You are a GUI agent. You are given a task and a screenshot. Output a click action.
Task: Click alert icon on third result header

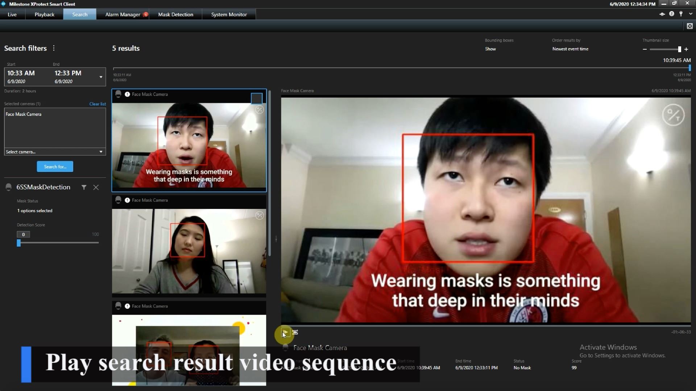pyautogui.click(x=127, y=306)
